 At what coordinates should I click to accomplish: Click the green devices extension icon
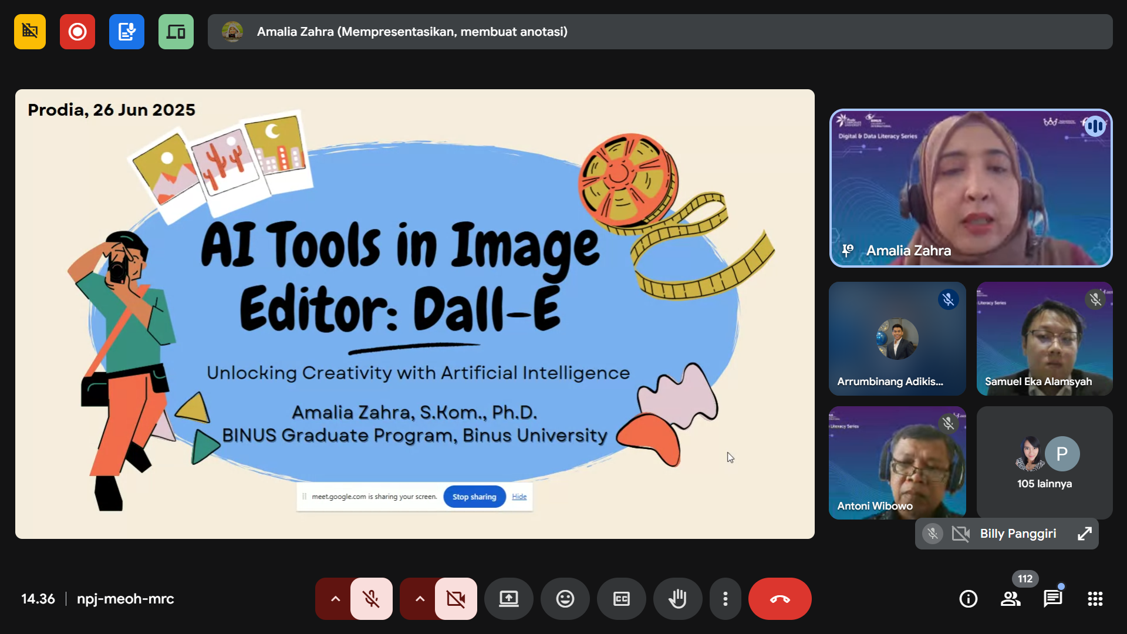pos(176,32)
